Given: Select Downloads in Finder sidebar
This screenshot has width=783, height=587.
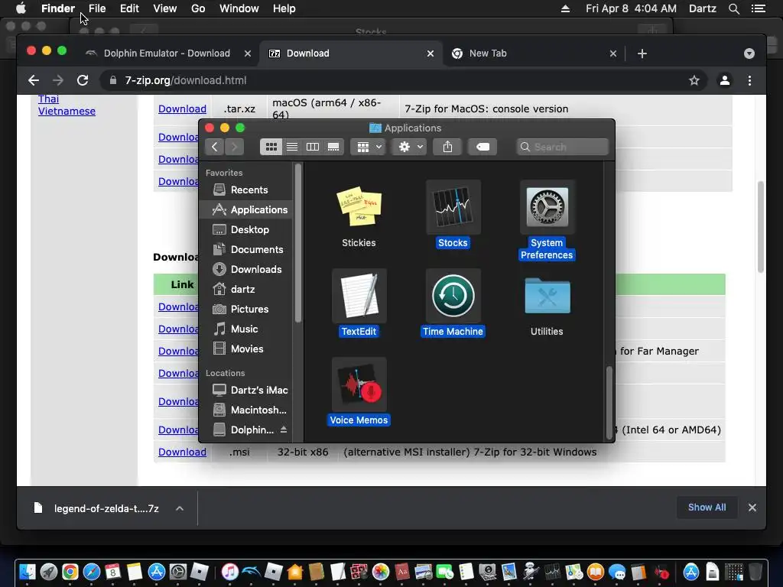Looking at the screenshot, I should 245,270.
